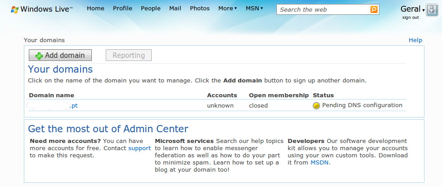442x186 pixels.
Task: Click the 'Need more accounts?' text
Action: pyautogui.click(x=65, y=141)
